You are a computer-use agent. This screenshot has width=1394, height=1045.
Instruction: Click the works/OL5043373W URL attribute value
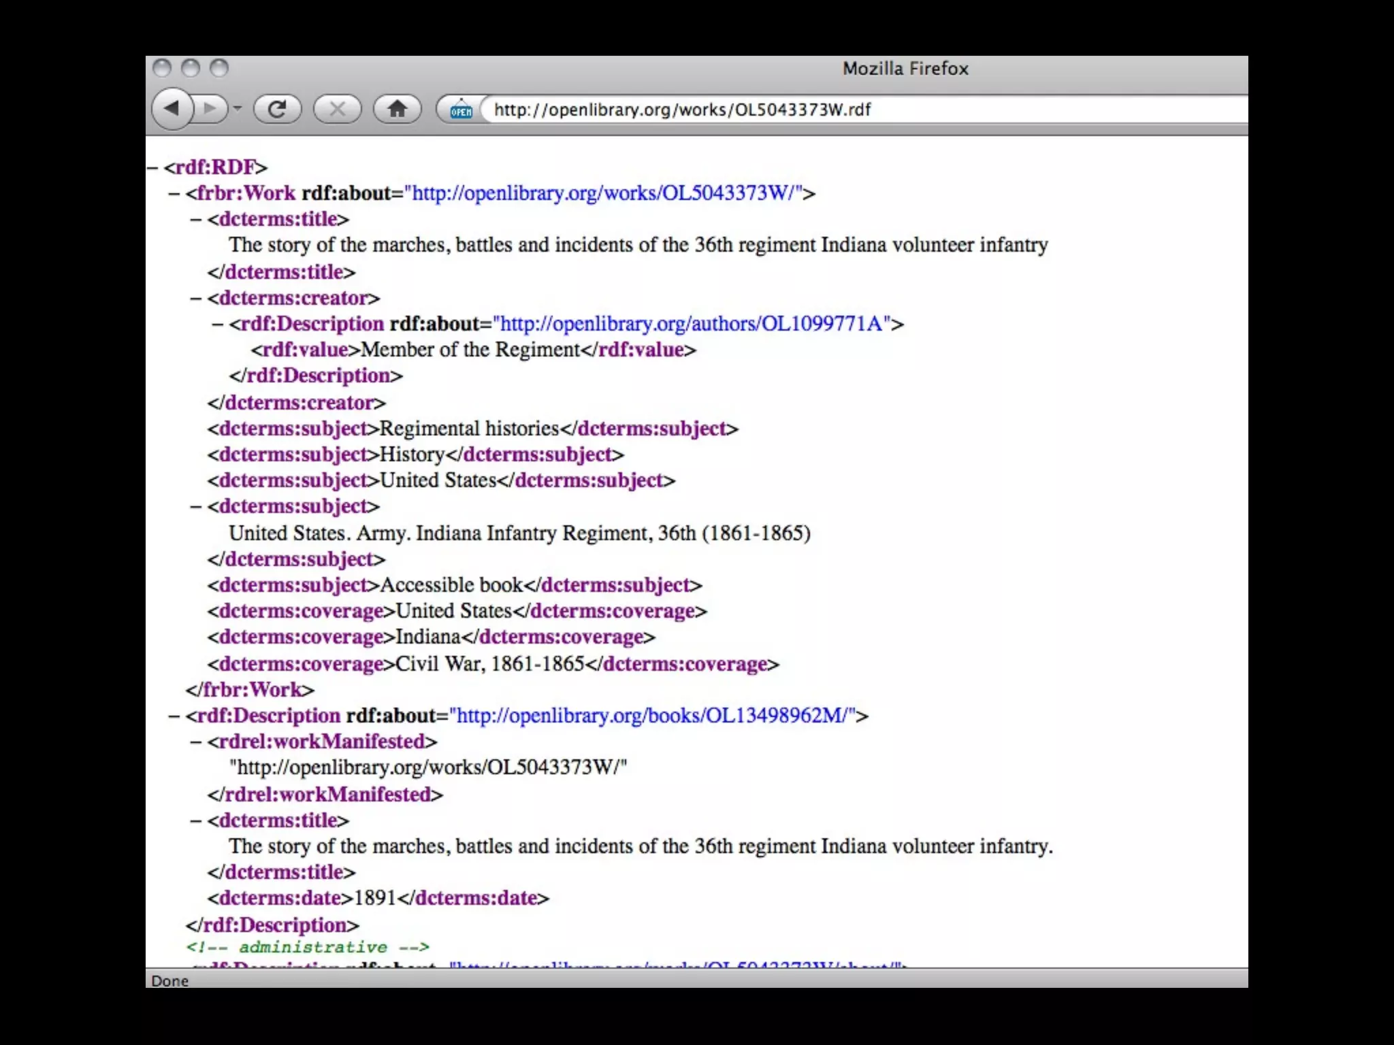pos(603,193)
